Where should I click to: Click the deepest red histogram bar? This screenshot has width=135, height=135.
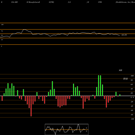[31, 106]
